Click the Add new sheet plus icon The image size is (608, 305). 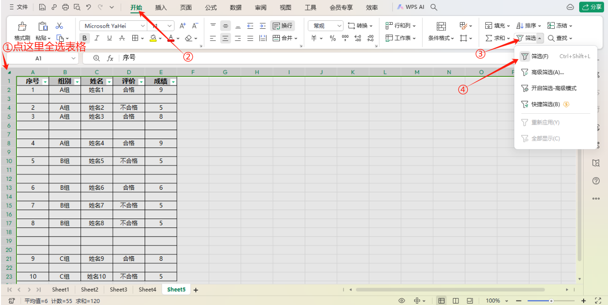pyautogui.click(x=195, y=290)
